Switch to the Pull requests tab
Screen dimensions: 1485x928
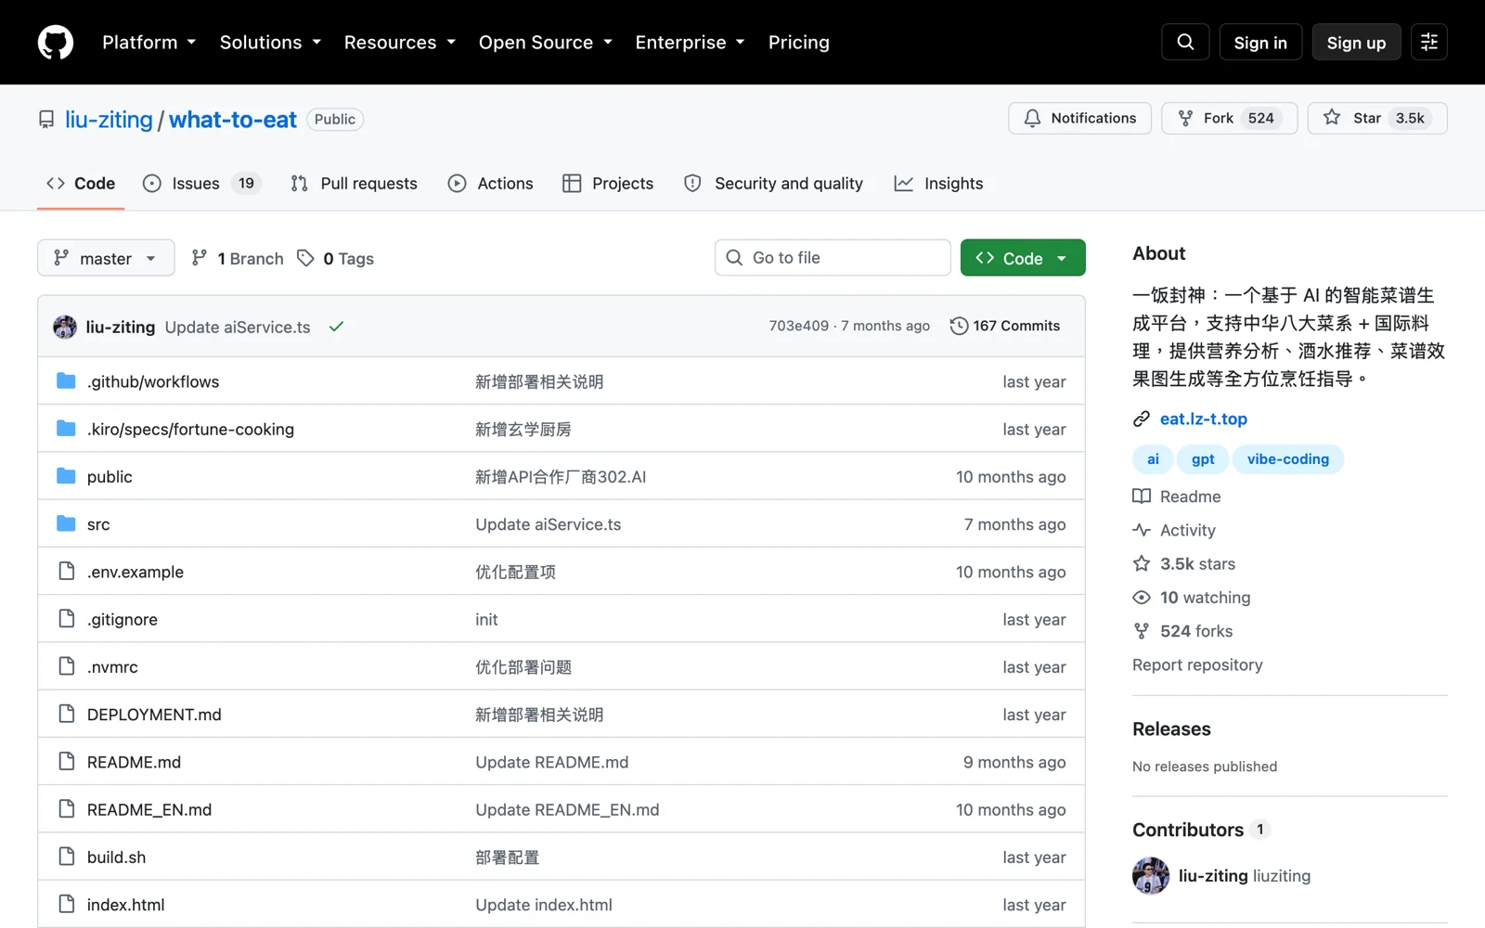[x=354, y=184]
